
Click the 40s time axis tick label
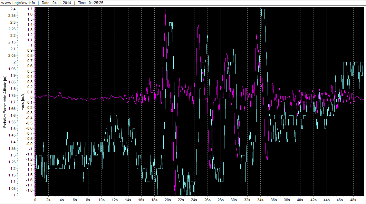(x=300, y=200)
